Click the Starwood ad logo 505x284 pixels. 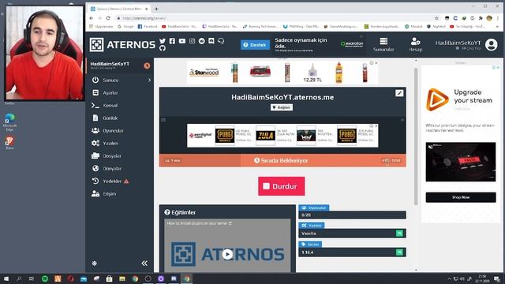[204, 72]
